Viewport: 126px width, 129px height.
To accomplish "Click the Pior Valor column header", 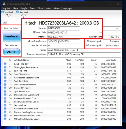I will (79, 60).
